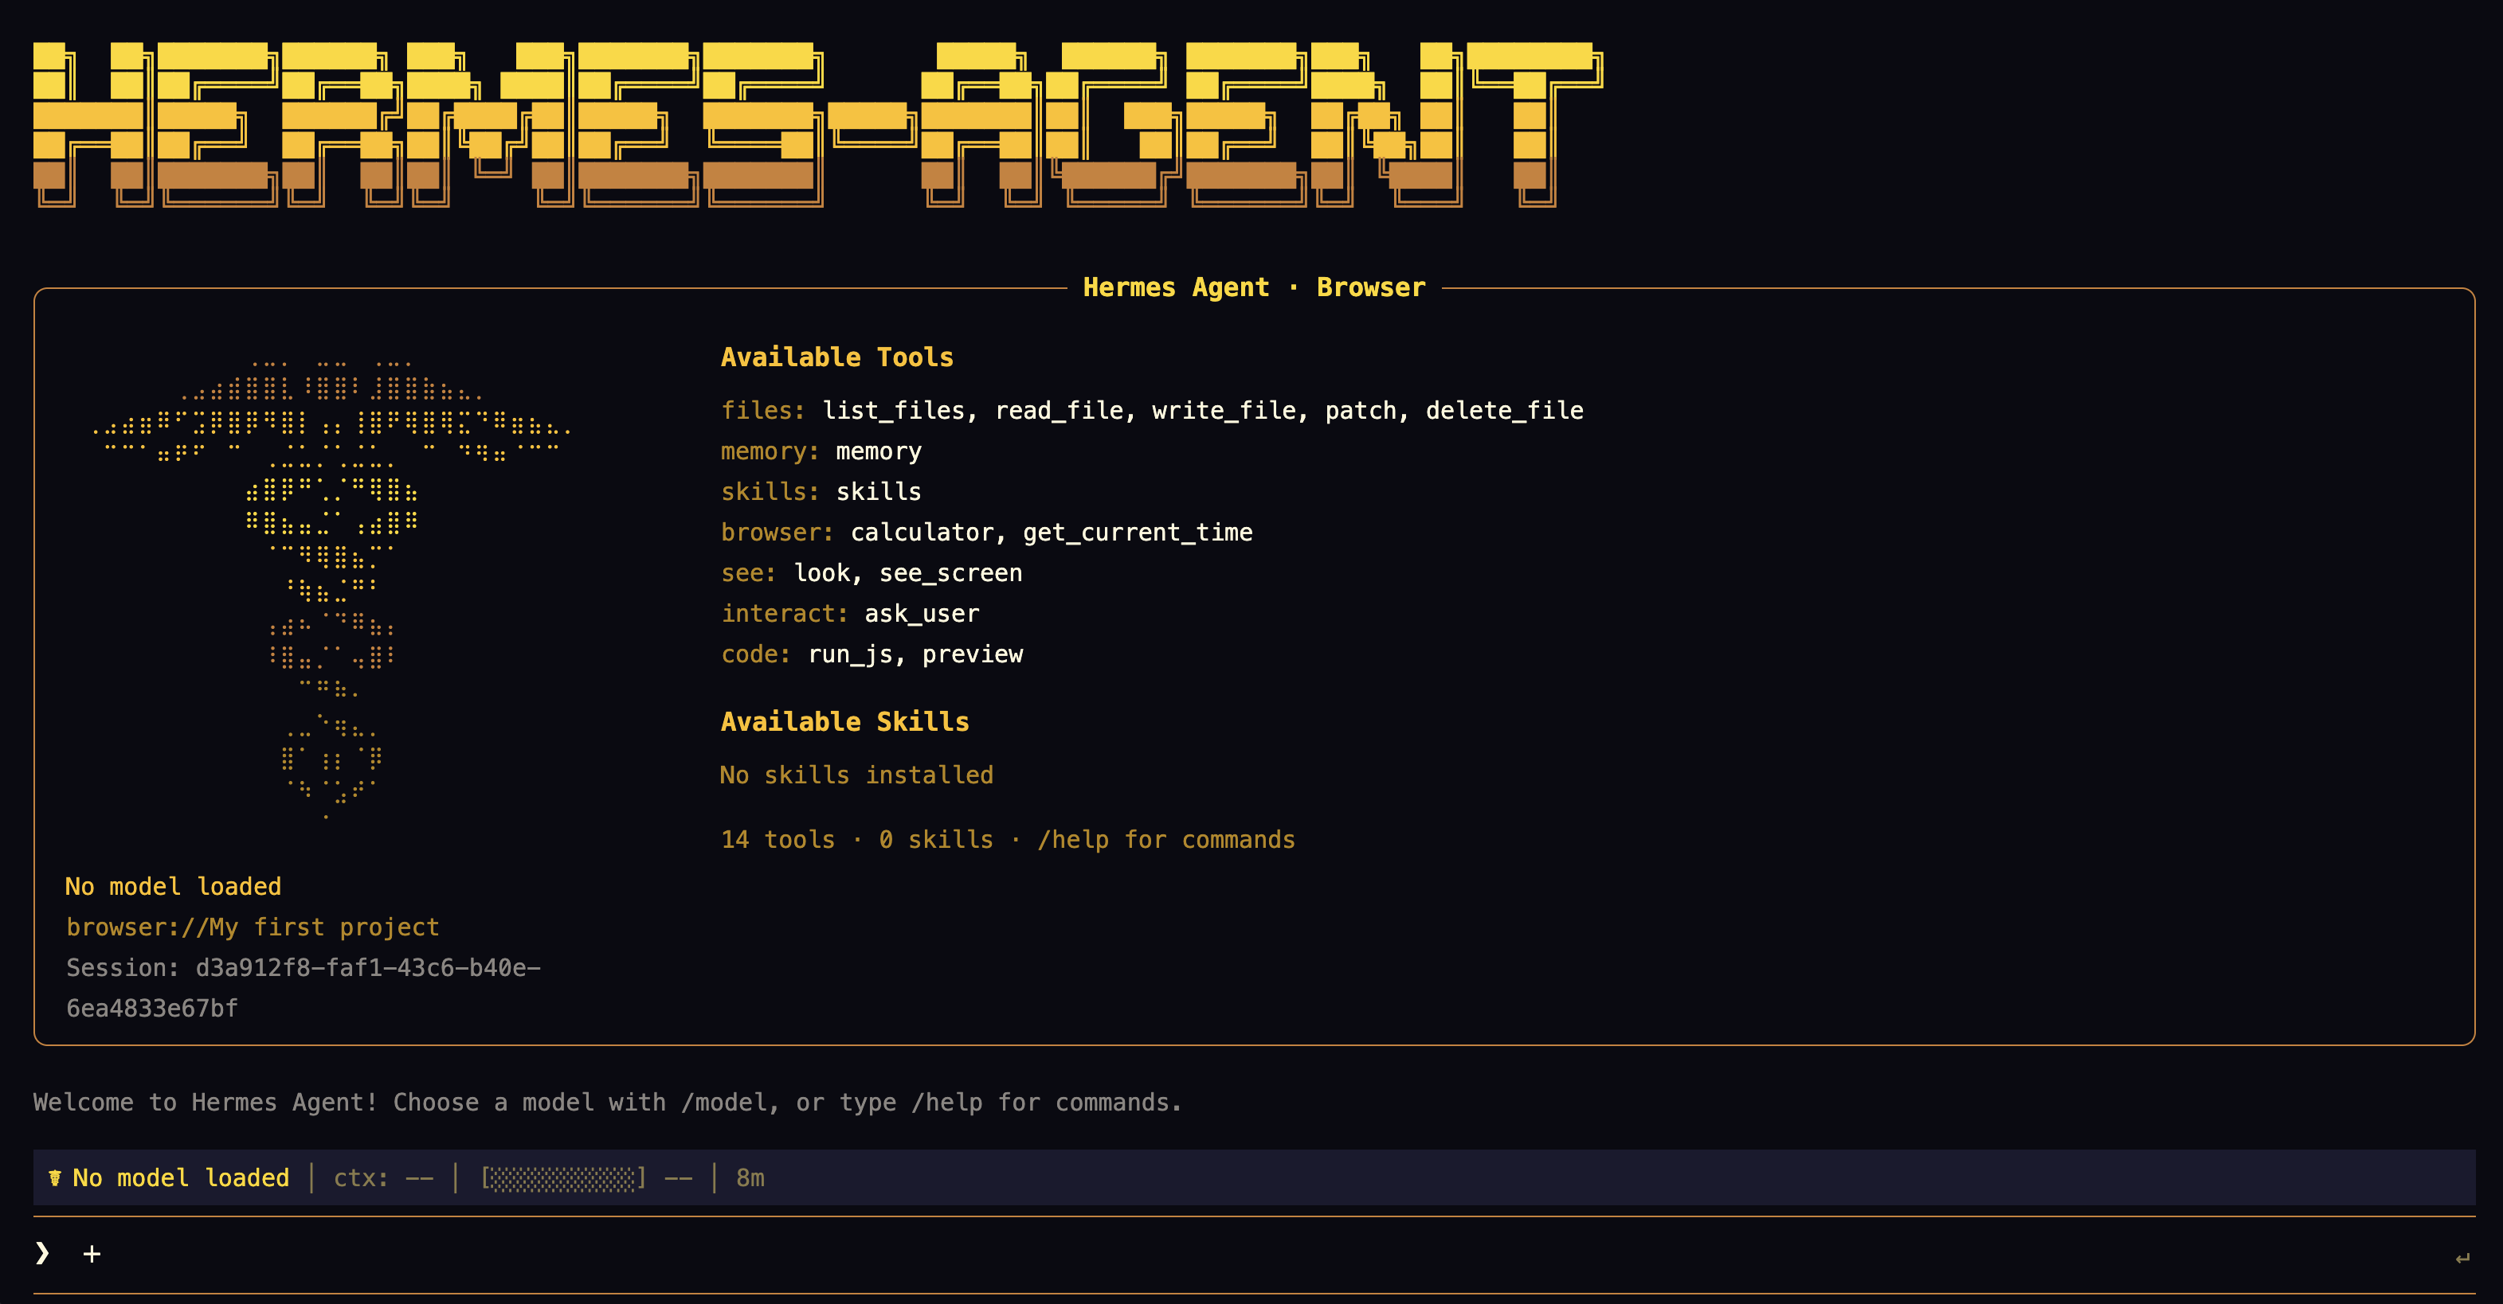Click the 'delete_file' tool name
The width and height of the screenshot is (2503, 1304).
click(x=1504, y=411)
